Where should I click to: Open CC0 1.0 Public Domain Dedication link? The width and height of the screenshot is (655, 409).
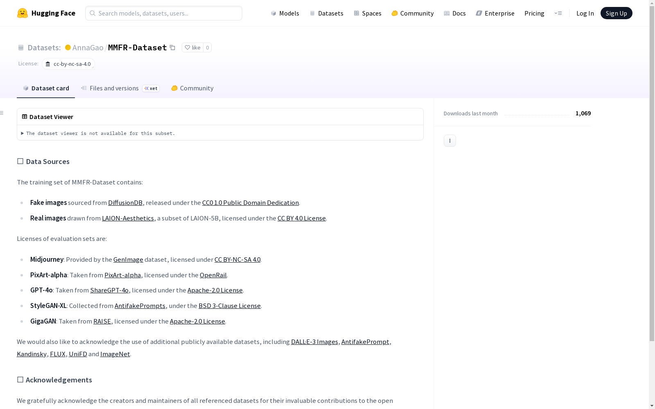point(251,203)
